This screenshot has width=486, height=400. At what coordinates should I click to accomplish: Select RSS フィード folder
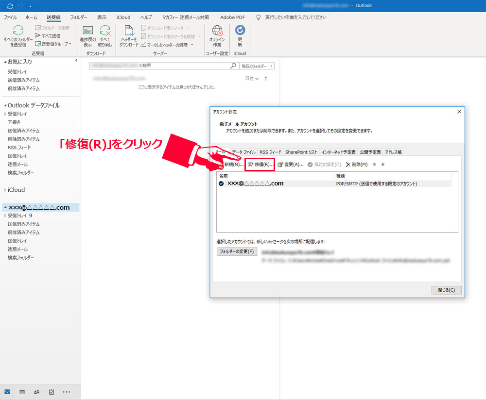(19, 148)
